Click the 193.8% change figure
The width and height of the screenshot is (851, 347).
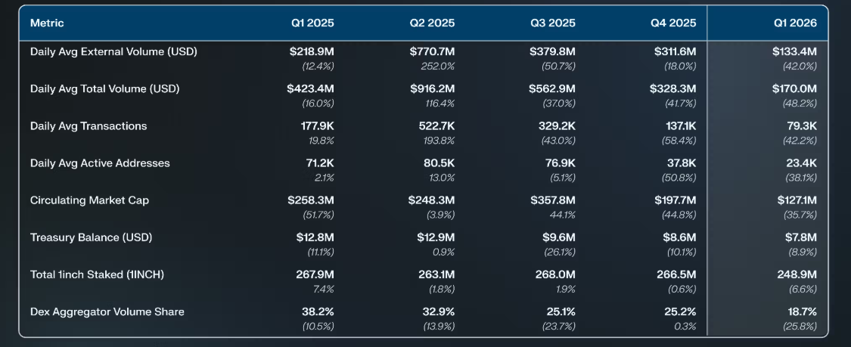click(438, 141)
